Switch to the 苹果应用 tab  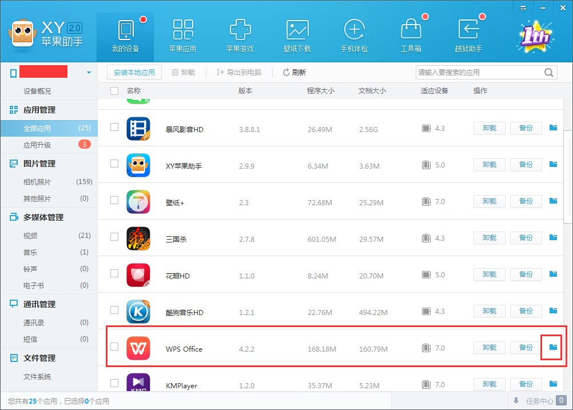pos(183,37)
